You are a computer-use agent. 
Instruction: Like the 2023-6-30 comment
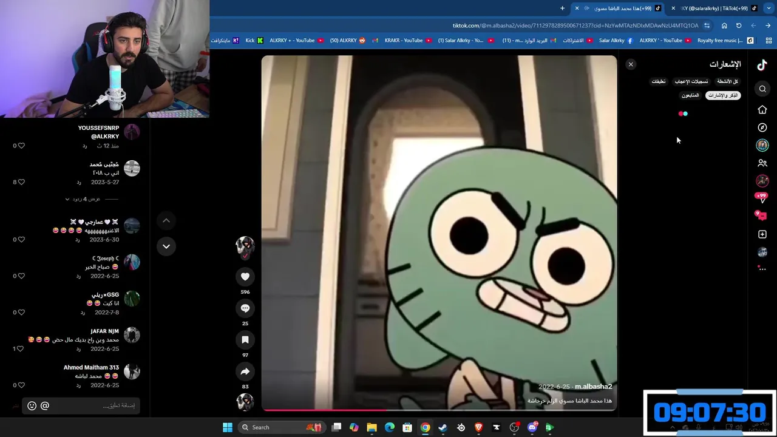click(21, 240)
